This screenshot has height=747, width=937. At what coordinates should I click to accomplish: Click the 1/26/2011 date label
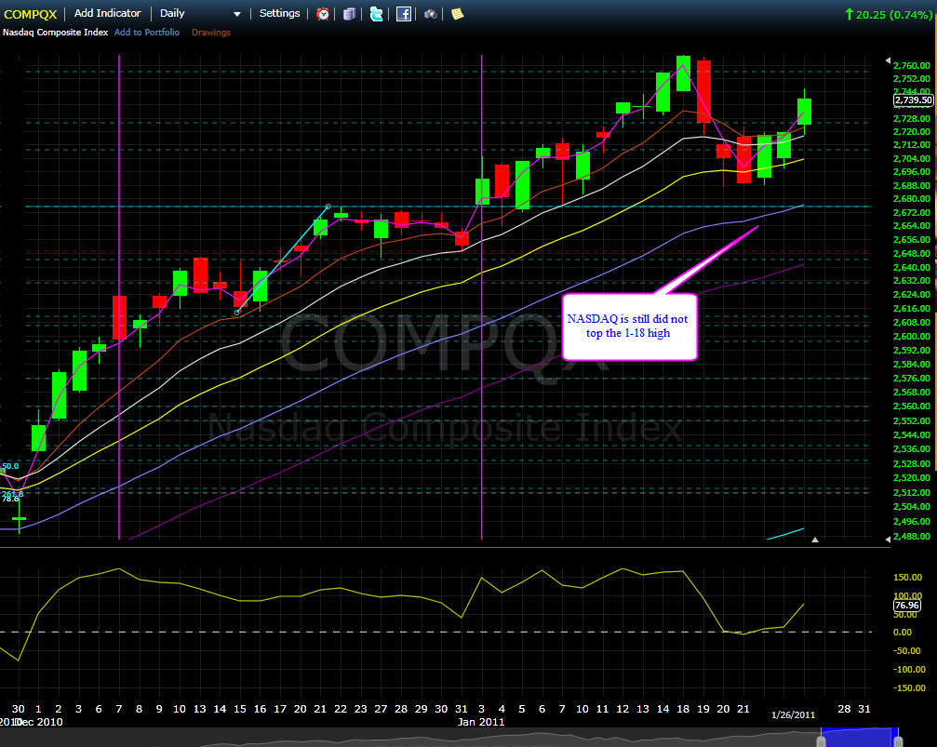(793, 714)
